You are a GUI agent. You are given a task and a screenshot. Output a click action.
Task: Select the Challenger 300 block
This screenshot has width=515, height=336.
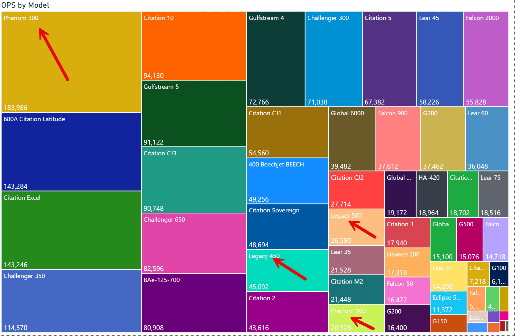(333, 59)
